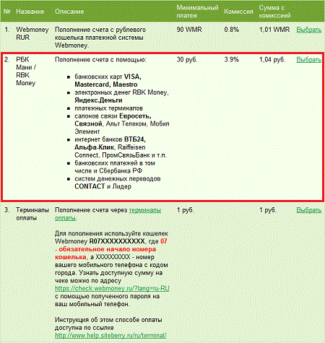Click the Минимальный платеж column header
This screenshot has height=343, width=325.
197,12
